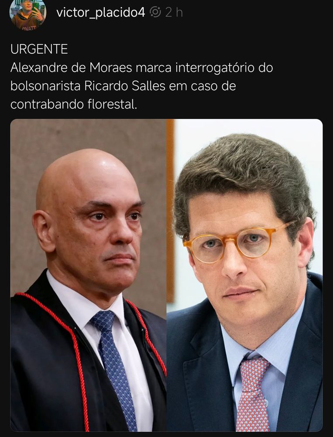Tap the orange vertical divider between the photos
The image size is (333, 437).
170,211
